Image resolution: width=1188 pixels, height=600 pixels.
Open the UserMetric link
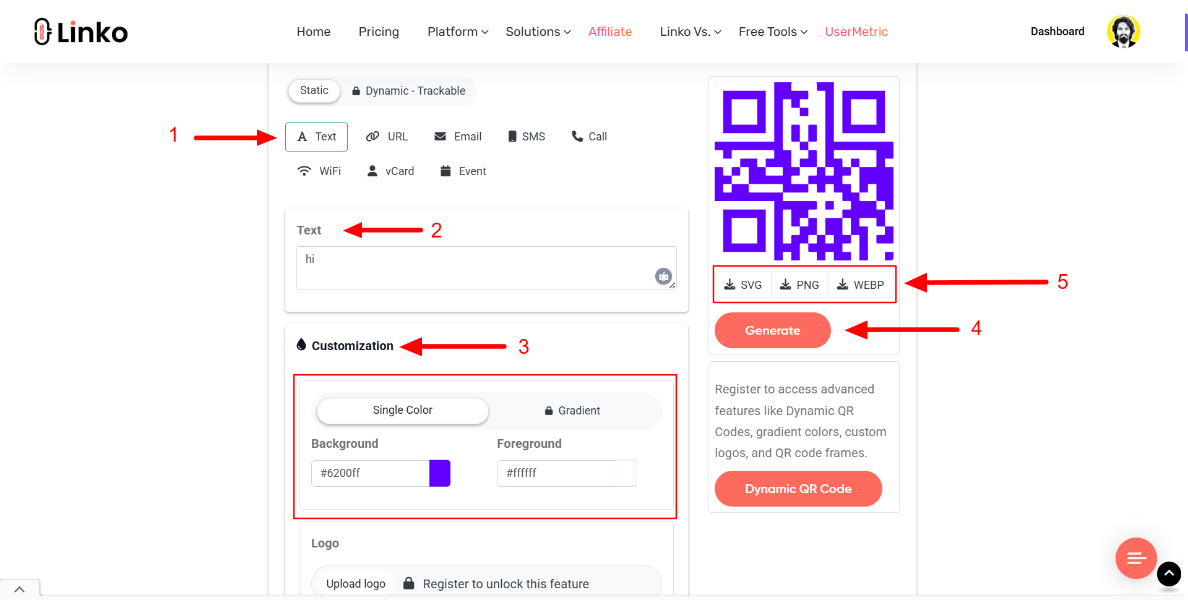tap(856, 32)
